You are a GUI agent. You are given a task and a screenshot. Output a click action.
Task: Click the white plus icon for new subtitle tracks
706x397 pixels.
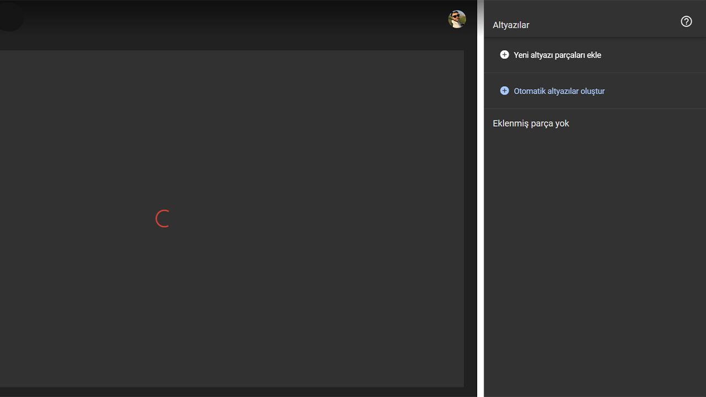tap(504, 55)
